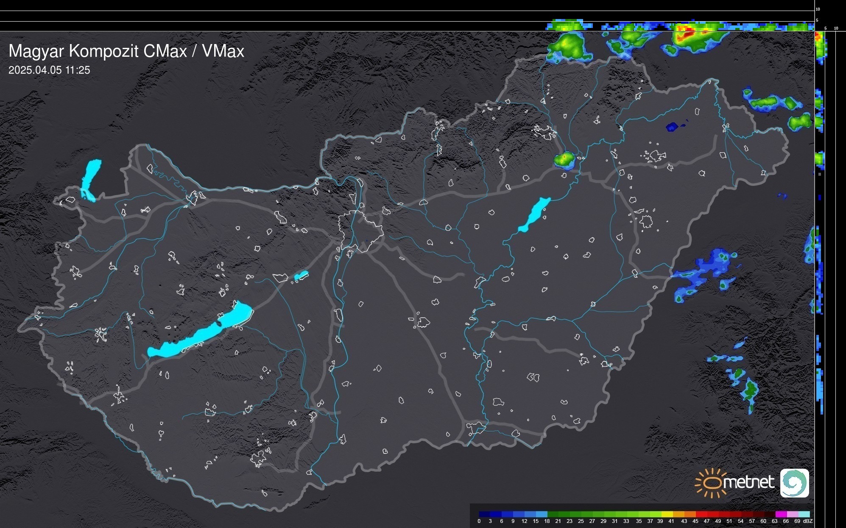Image resolution: width=846 pixels, height=528 pixels.
Task: Click the 2025.04.05 11:25 timestamp
Action: tap(49, 70)
